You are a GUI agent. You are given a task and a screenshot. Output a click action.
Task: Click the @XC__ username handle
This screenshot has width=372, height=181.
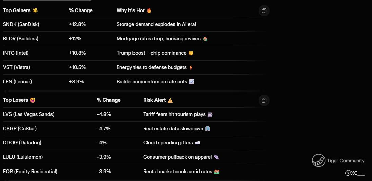pyautogui.click(x=355, y=173)
